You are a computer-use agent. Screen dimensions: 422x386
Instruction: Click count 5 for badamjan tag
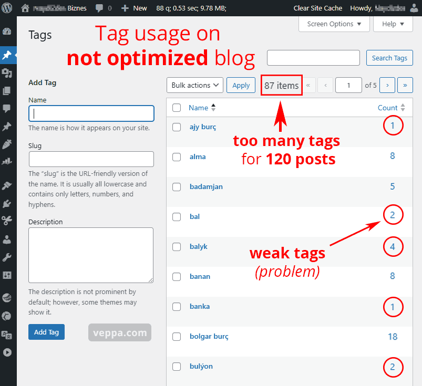(393, 186)
